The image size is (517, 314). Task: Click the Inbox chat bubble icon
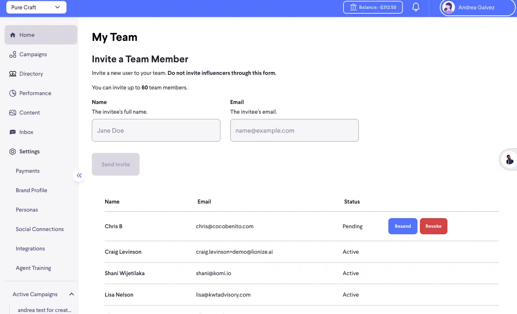13,132
